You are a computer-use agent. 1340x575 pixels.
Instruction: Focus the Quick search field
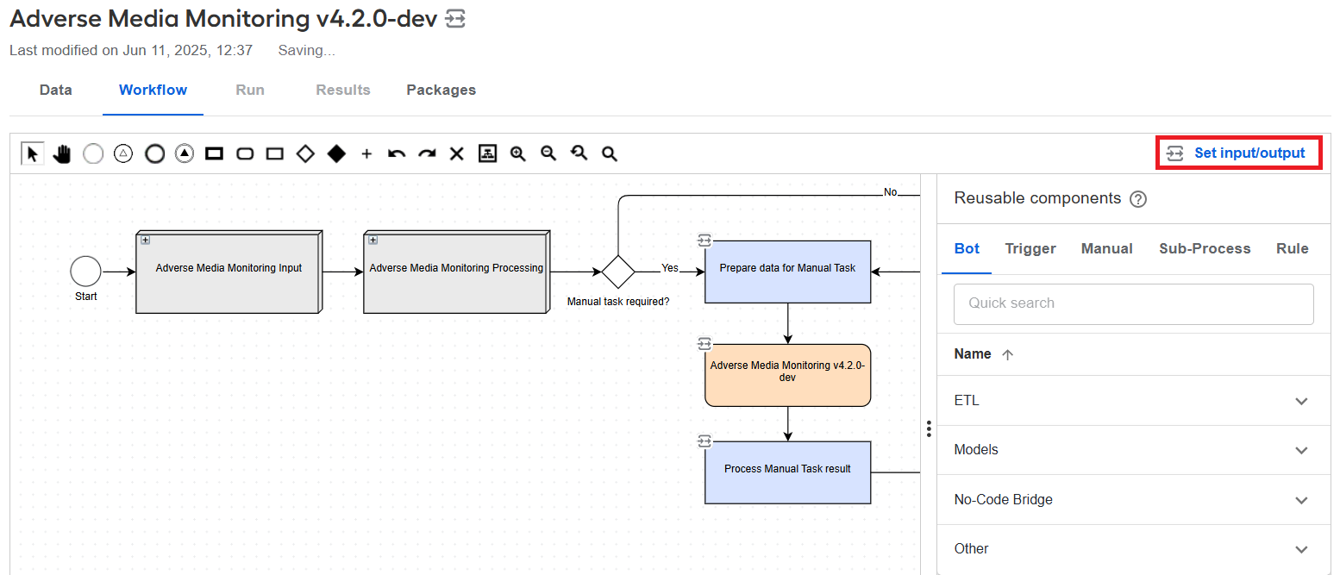point(1133,303)
